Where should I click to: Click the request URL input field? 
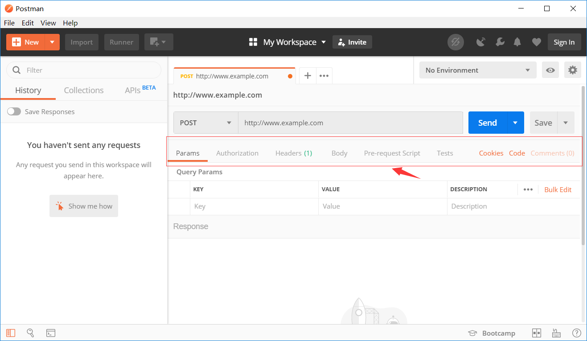pos(350,123)
